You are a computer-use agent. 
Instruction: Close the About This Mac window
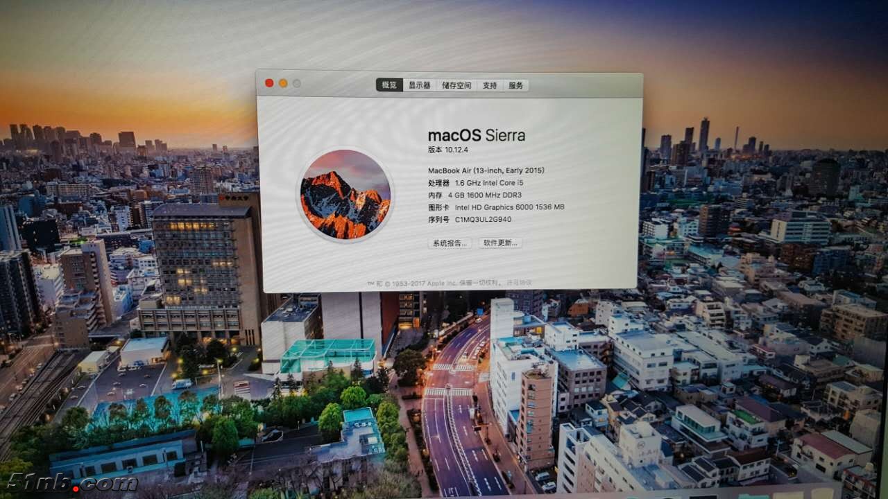click(x=269, y=82)
